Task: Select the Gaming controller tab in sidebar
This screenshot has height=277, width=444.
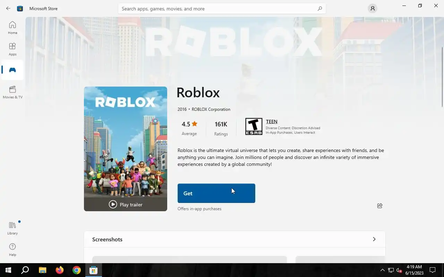Action: (x=12, y=70)
